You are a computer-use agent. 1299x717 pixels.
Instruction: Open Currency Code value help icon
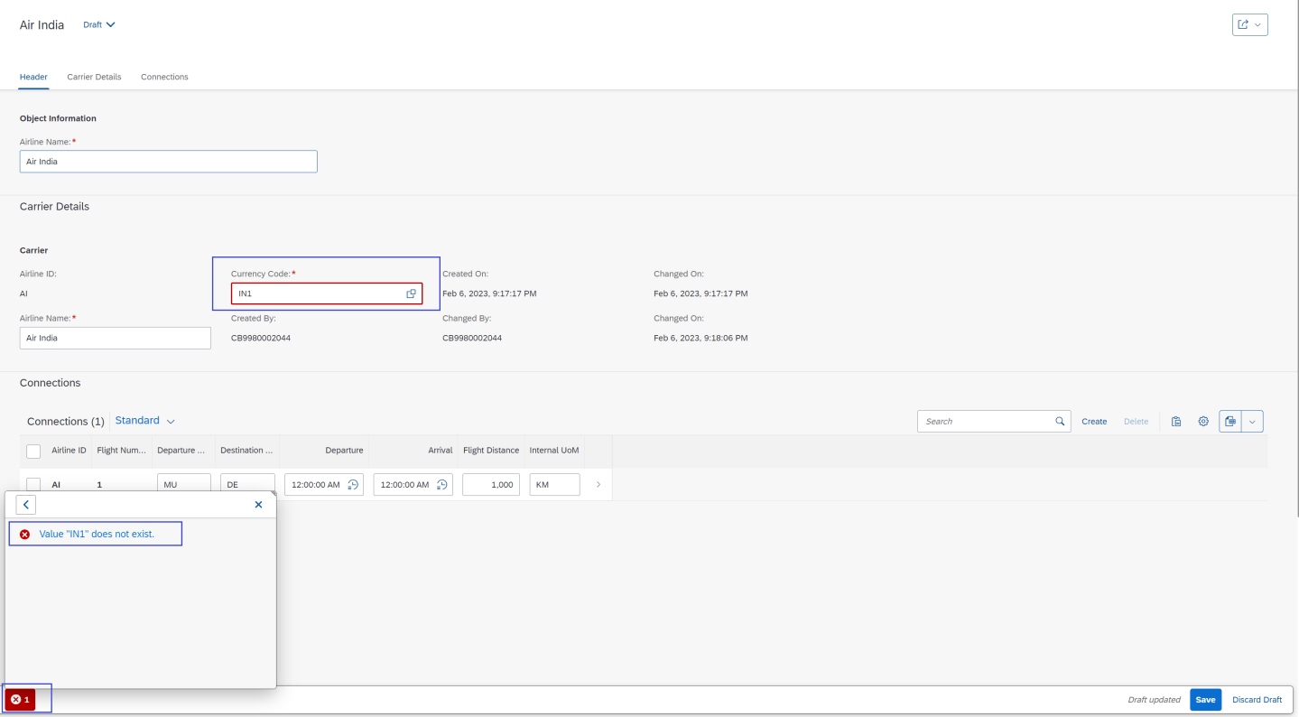[x=411, y=293]
